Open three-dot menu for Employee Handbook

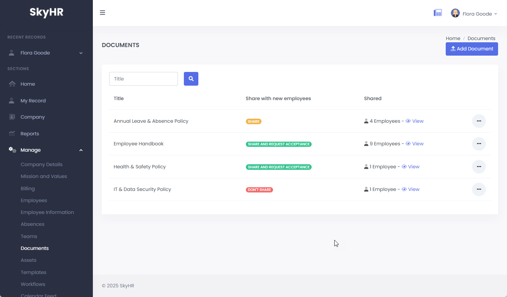[x=479, y=144]
